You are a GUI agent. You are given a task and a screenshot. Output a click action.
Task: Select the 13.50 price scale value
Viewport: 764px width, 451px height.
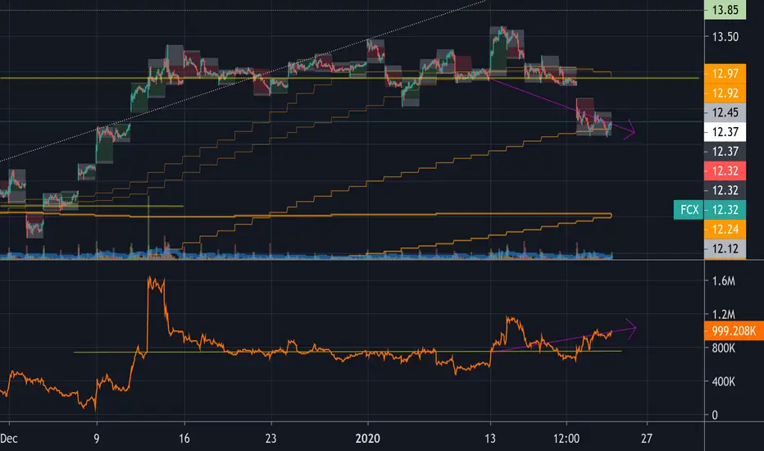pyautogui.click(x=725, y=37)
